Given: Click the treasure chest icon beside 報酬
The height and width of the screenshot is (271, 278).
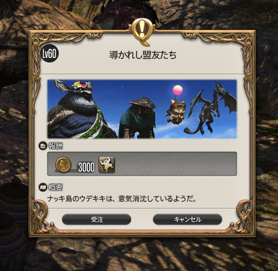Looking at the screenshot, I should (x=42, y=146).
